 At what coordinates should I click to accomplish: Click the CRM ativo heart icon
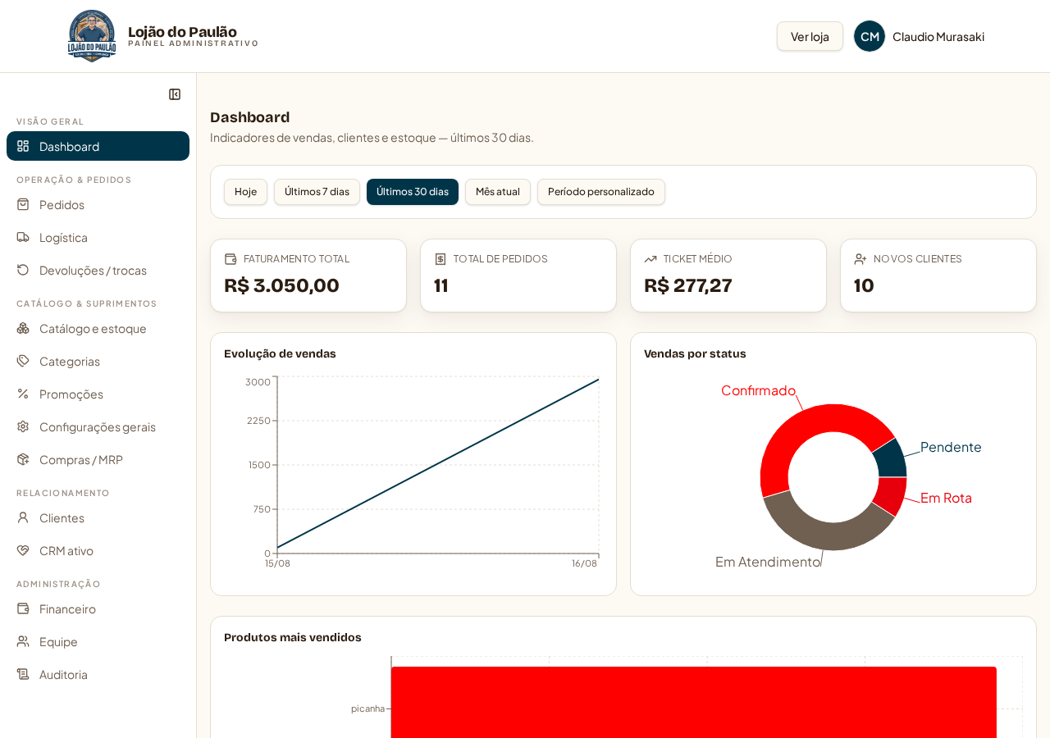(x=23, y=550)
